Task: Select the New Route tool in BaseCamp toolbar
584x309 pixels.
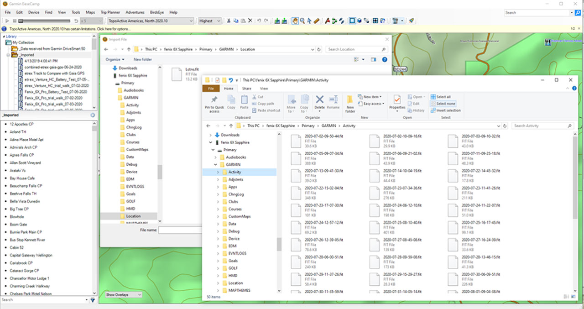Action: pyautogui.click(x=334, y=21)
